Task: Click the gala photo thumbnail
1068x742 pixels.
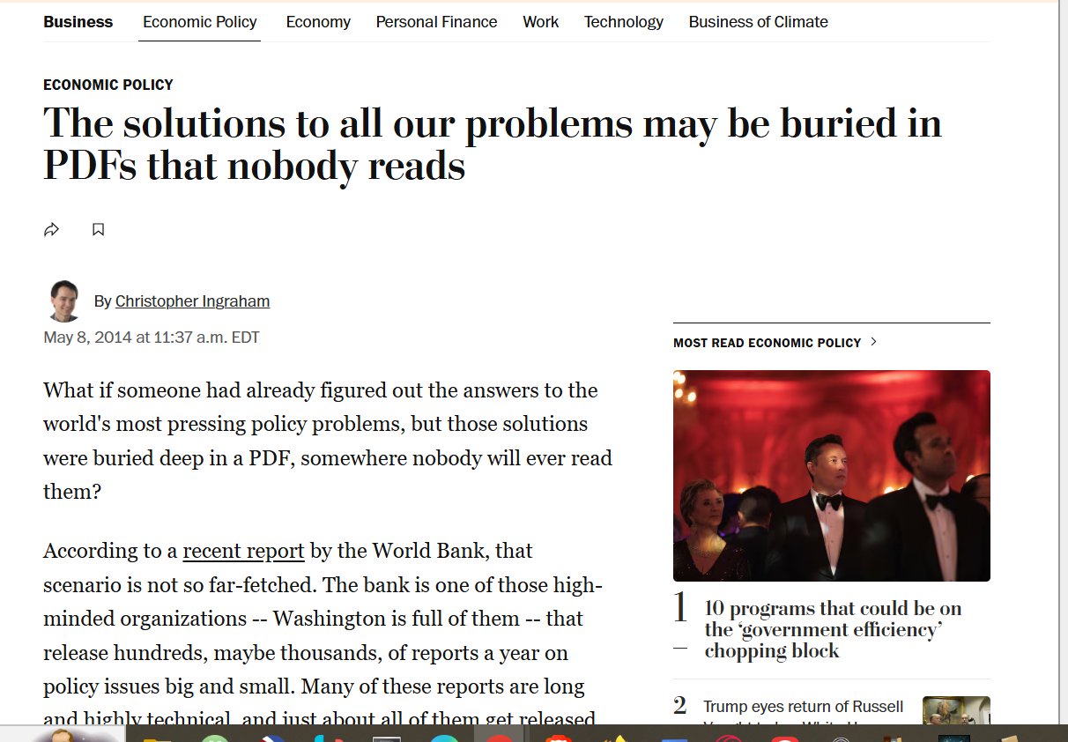Action: 831,476
